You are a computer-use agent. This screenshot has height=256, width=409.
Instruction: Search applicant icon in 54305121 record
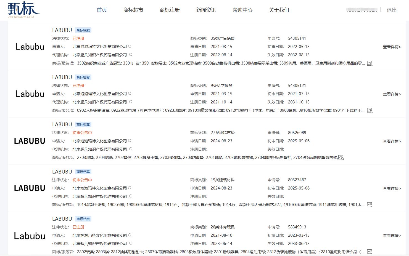coord(130,94)
